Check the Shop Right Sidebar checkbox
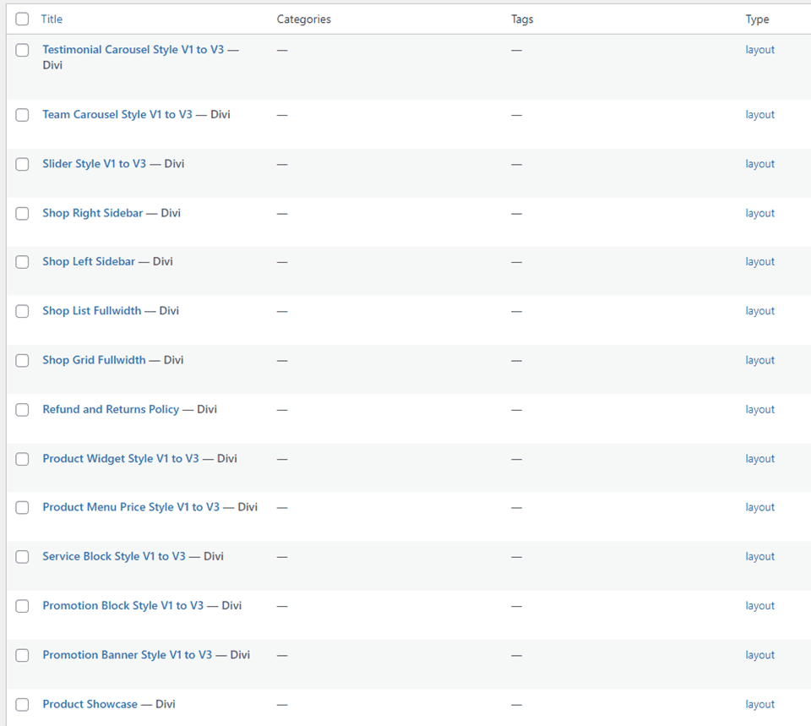 pos(22,214)
